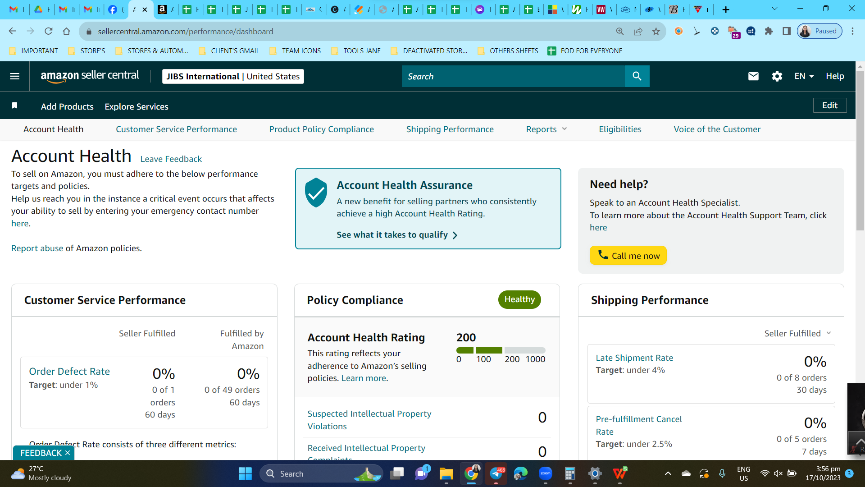Open the EOD FOR EVERYONE bookmark

click(x=585, y=51)
